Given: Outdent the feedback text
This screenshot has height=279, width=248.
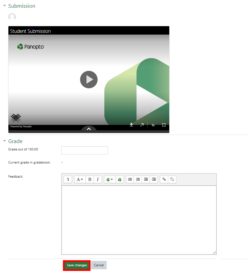Looking at the screenshot, I should tap(146, 179).
